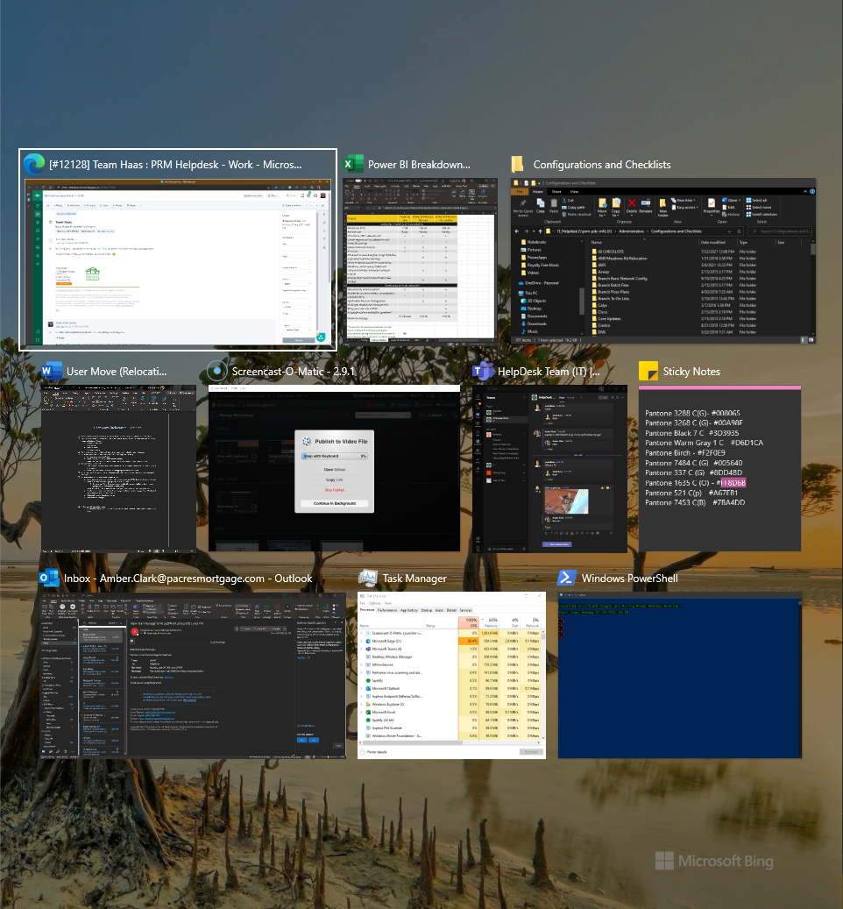Click the Microsoft Edge icon beside PRM Helpdesk title
This screenshot has height=909, width=843.
click(34, 165)
